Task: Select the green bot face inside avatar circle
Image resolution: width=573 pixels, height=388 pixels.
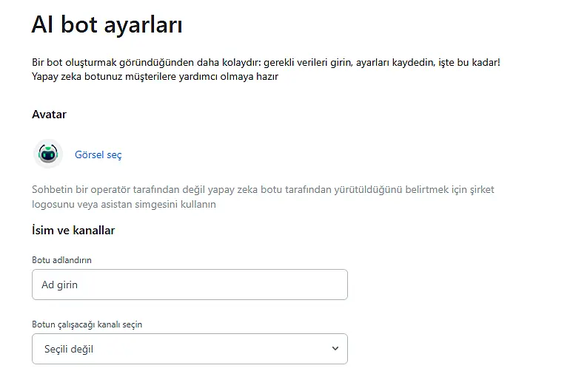Action: [48, 155]
